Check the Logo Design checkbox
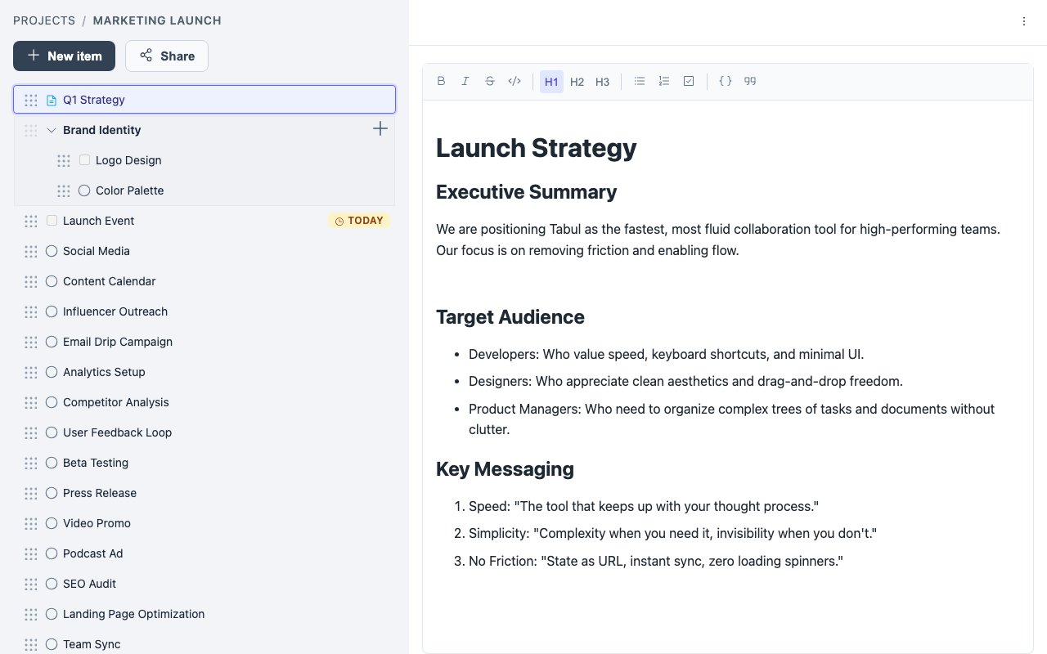The width and height of the screenshot is (1047, 654). coord(85,160)
